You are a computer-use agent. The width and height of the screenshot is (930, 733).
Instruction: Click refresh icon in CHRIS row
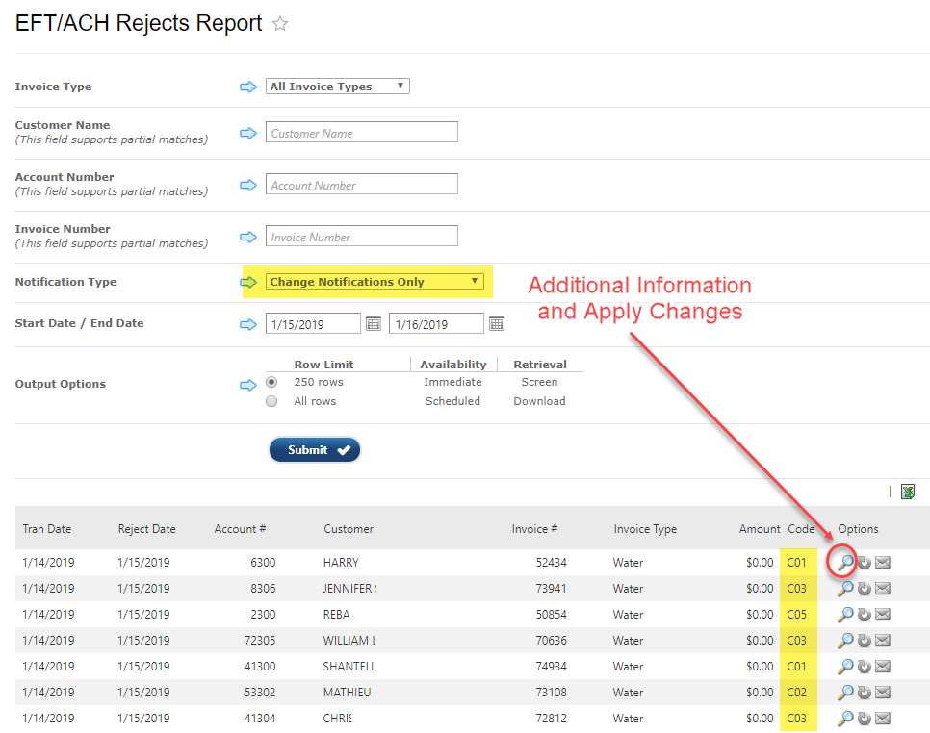coord(865,719)
